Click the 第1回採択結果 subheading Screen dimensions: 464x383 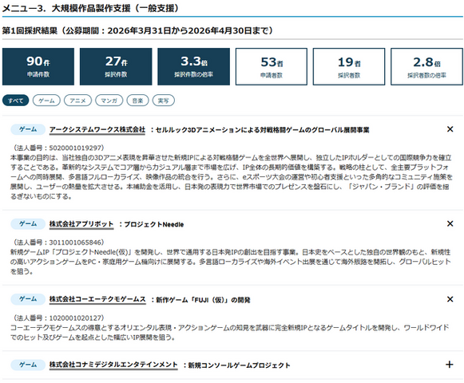click(138, 30)
